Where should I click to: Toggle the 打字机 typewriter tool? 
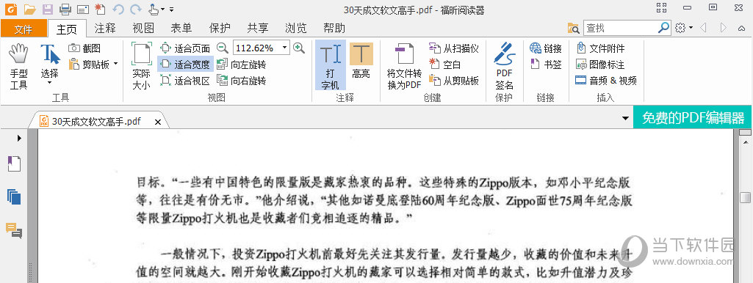[330, 65]
